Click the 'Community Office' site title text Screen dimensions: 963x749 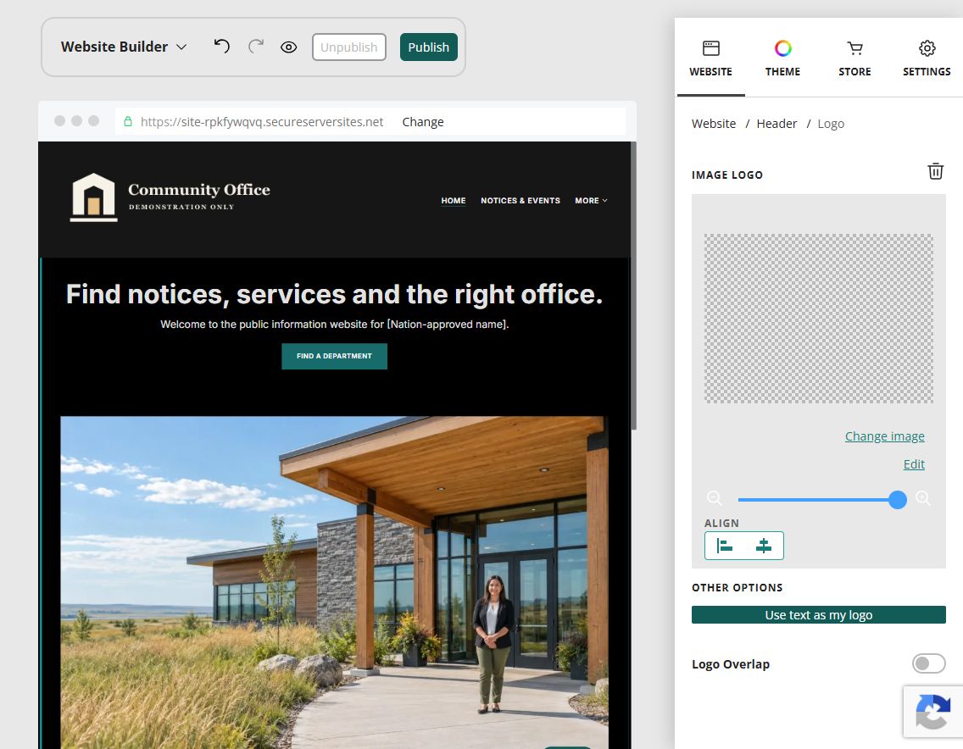coord(199,190)
